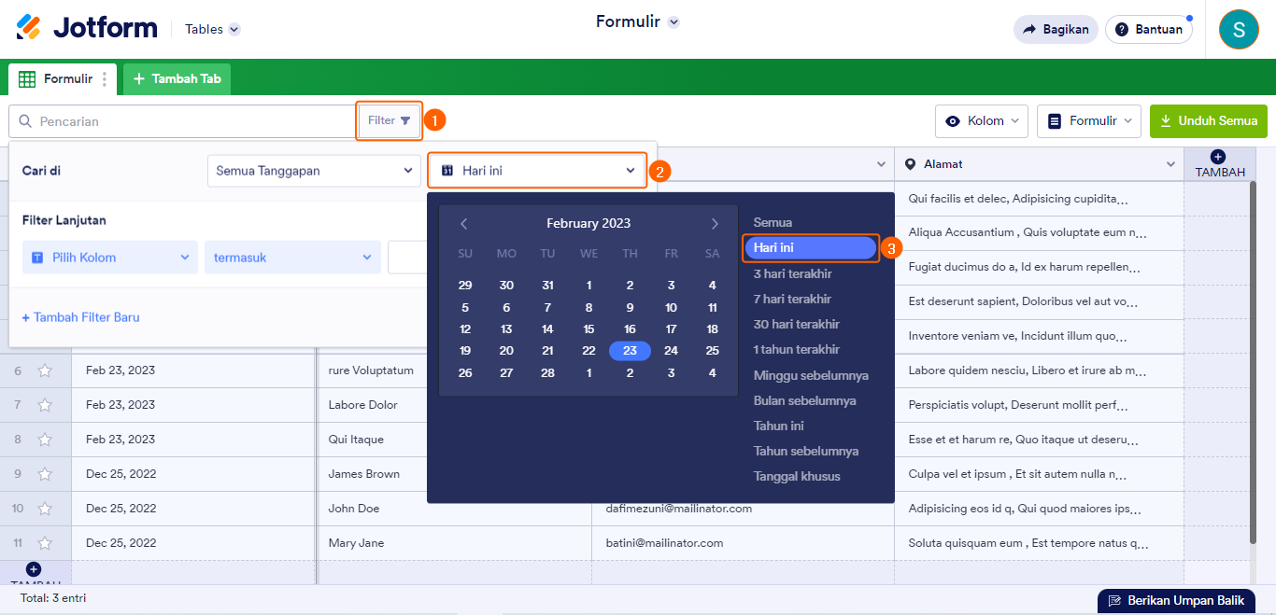The width and height of the screenshot is (1276, 615).
Task: Open the Bantuan help button
Action: pyautogui.click(x=1149, y=29)
